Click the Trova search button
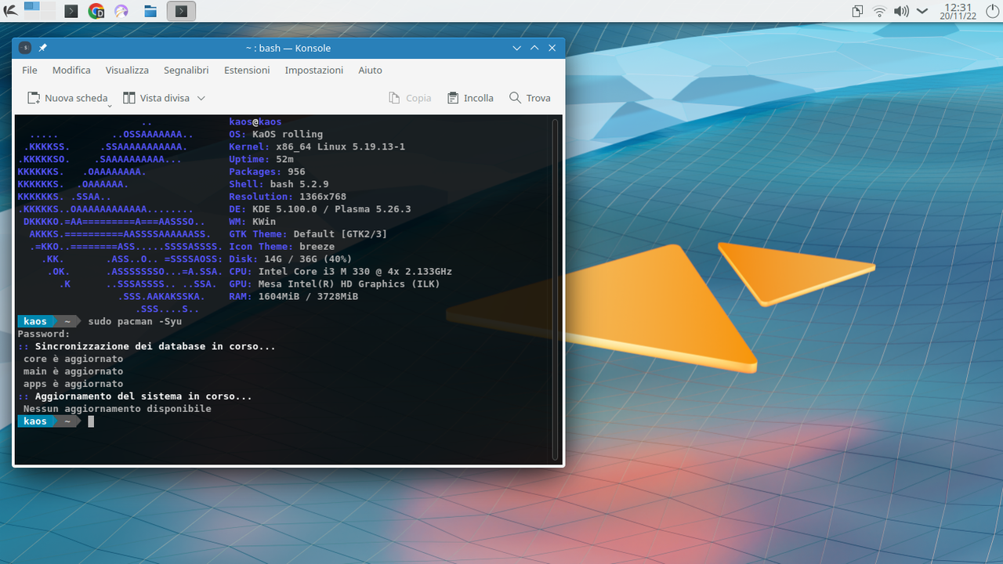Viewport: 1003px width, 564px height. 530,98
